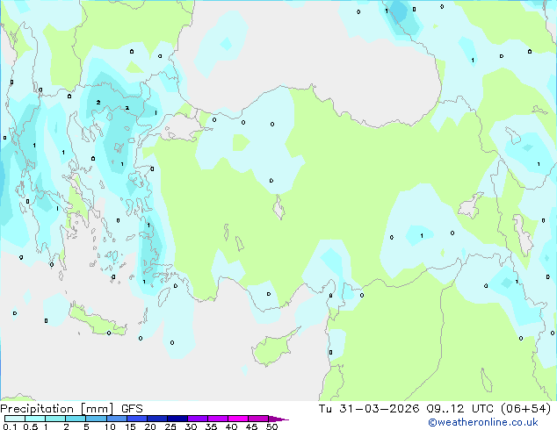Click the 20–25 mm dark blue swatch
Screen dimensions: 557x430
point(157,419)
